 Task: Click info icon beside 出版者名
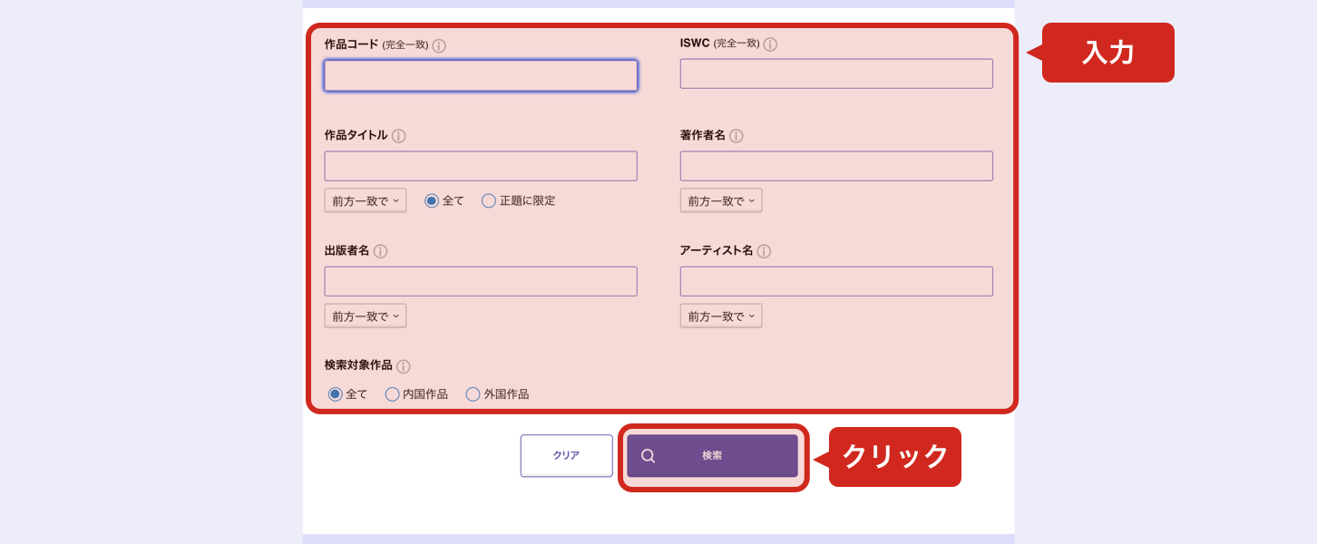380,251
